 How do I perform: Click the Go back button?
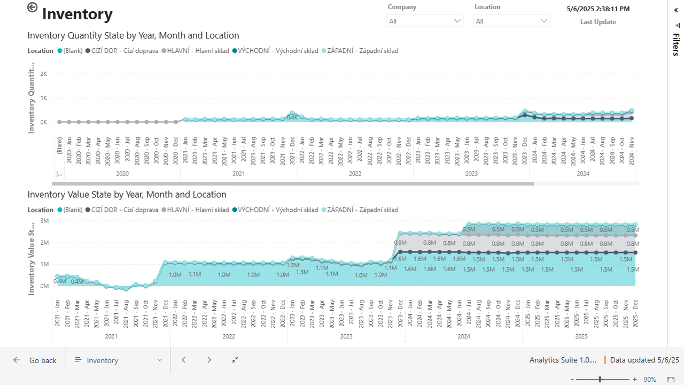34,360
